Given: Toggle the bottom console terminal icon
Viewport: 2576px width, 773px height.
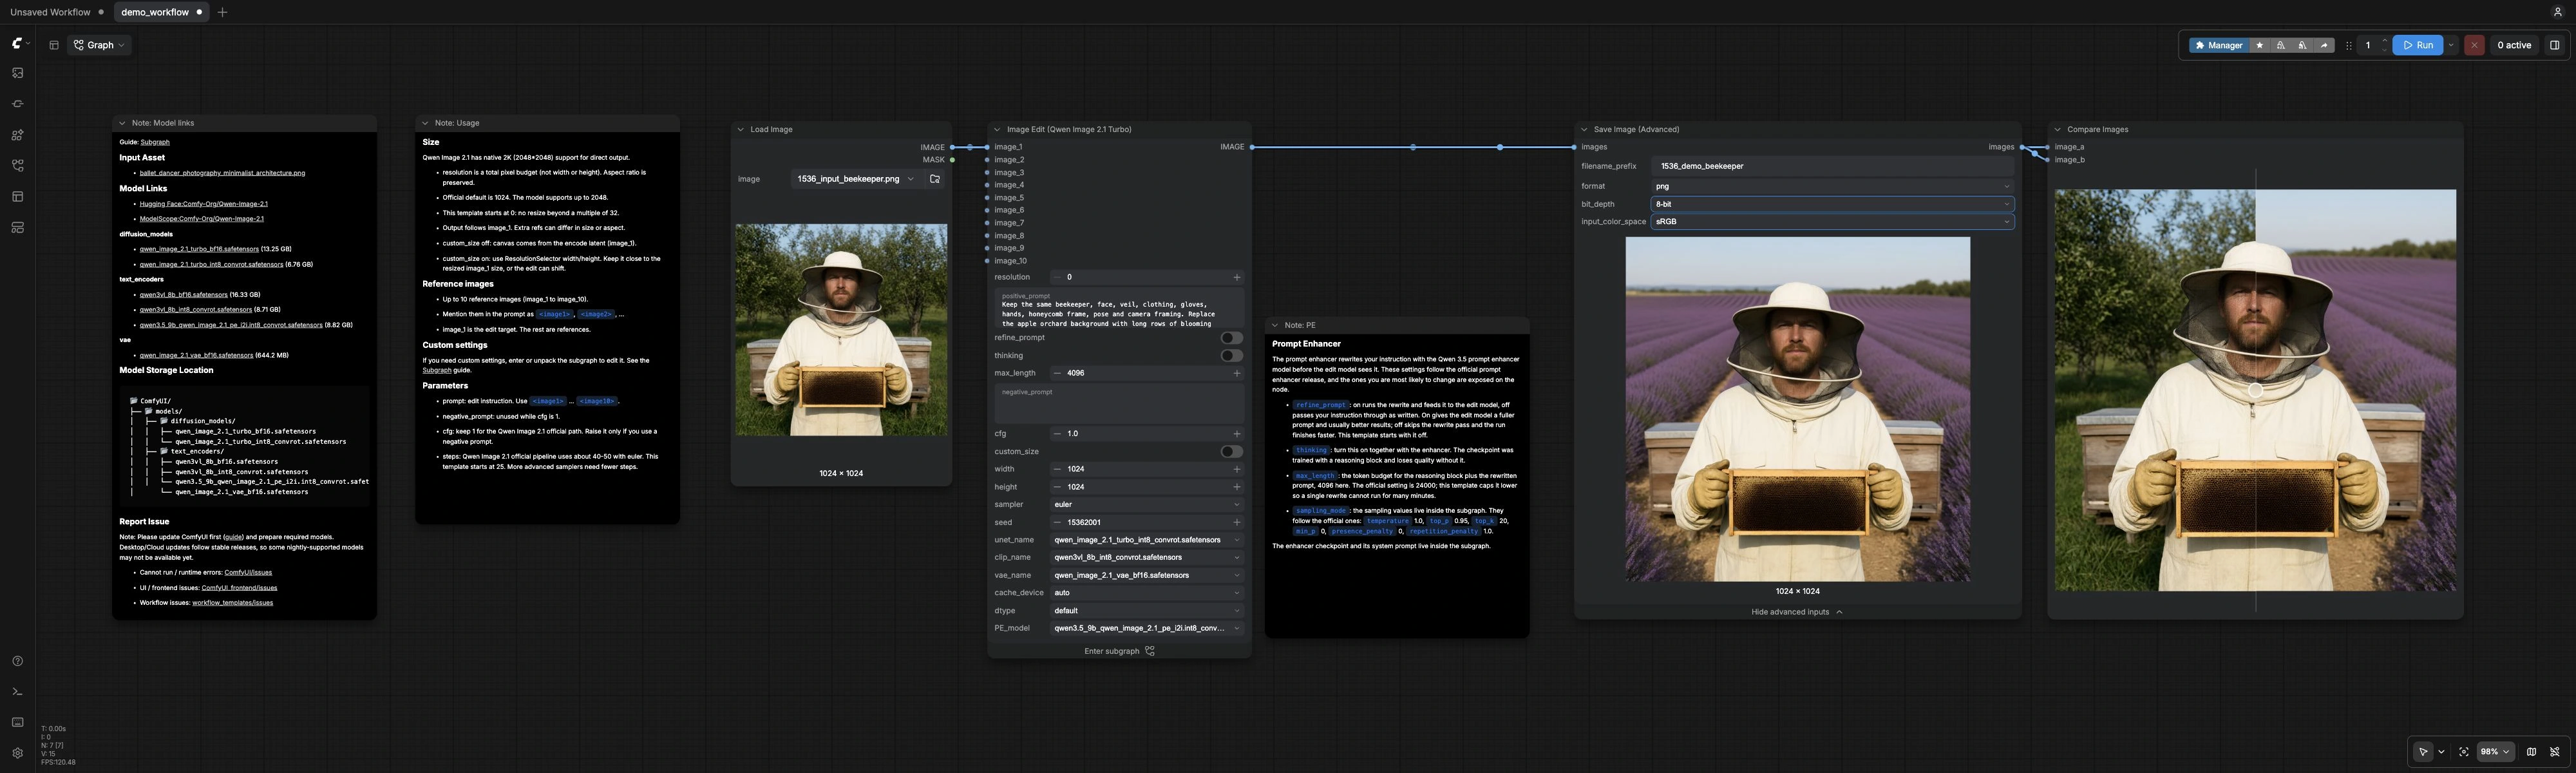Looking at the screenshot, I should pyautogui.click(x=17, y=692).
